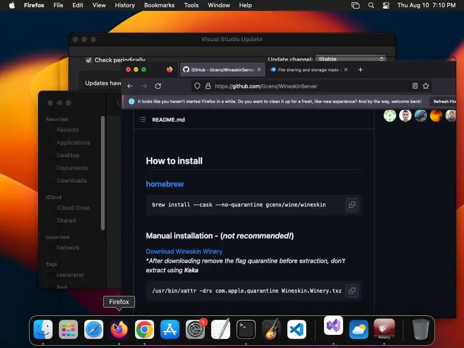Bookmark this page with the star

coord(426,86)
